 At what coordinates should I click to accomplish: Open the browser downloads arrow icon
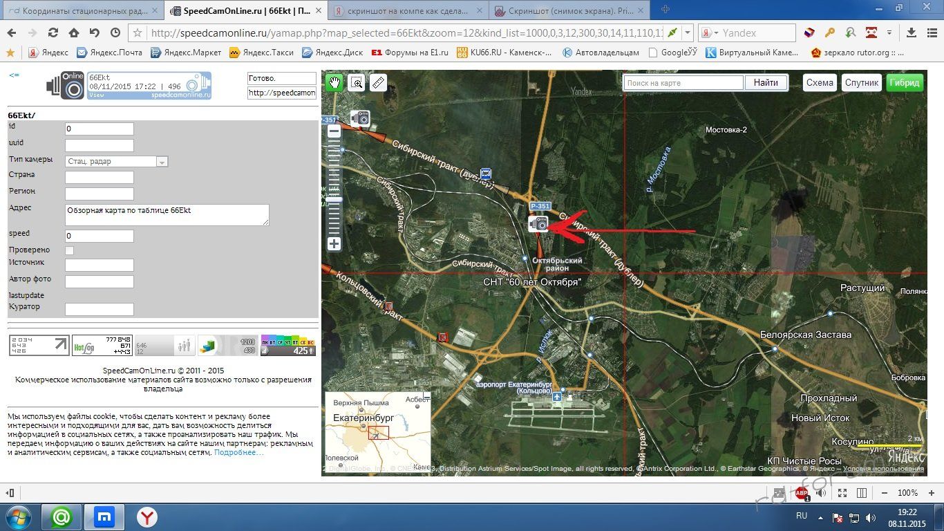(x=912, y=32)
